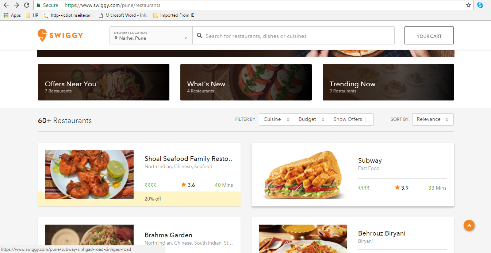Click the rupee price indicator for Shoal Seafood
The width and height of the screenshot is (491, 253).
tap(150, 185)
